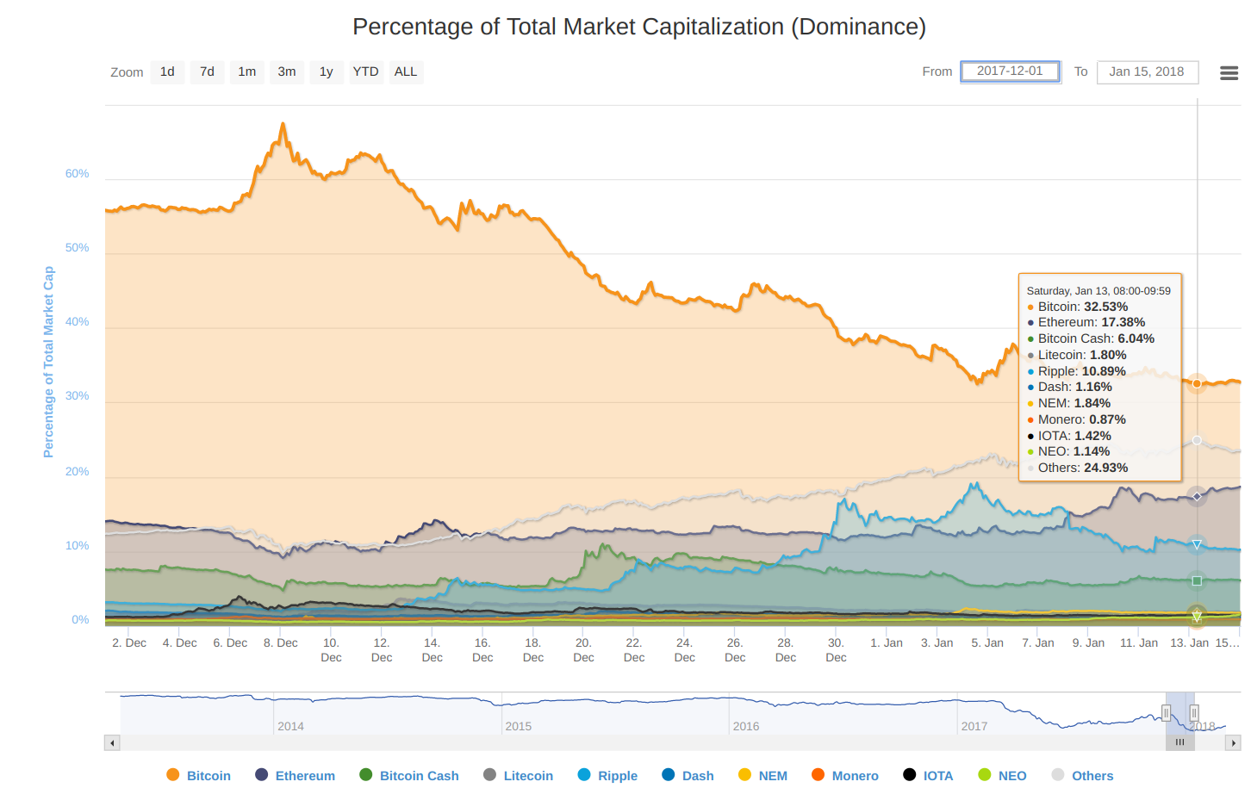Click navigator scrollbar right arrow
The width and height of the screenshot is (1251, 788).
(1233, 742)
